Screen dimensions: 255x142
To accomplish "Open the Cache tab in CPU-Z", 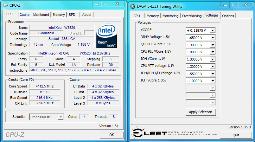I will click(x=25, y=15).
